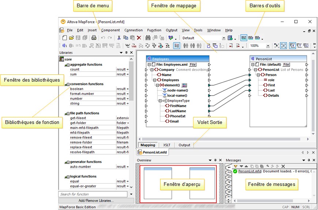Select the XSLT language toolbar button
Viewport: 318px width, 210px height.
tap(244, 38)
